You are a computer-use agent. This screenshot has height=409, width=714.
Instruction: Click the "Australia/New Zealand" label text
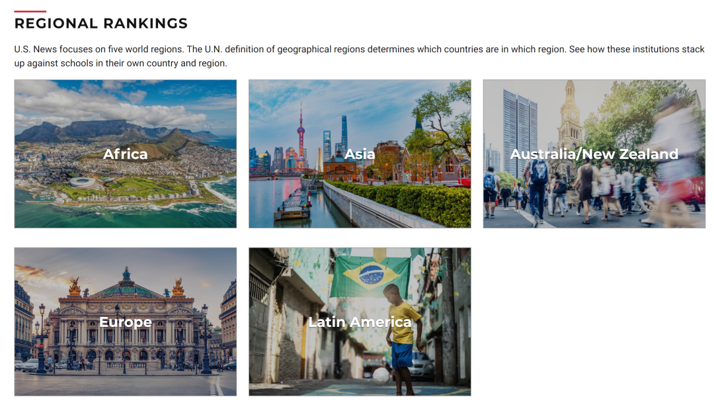coord(594,154)
